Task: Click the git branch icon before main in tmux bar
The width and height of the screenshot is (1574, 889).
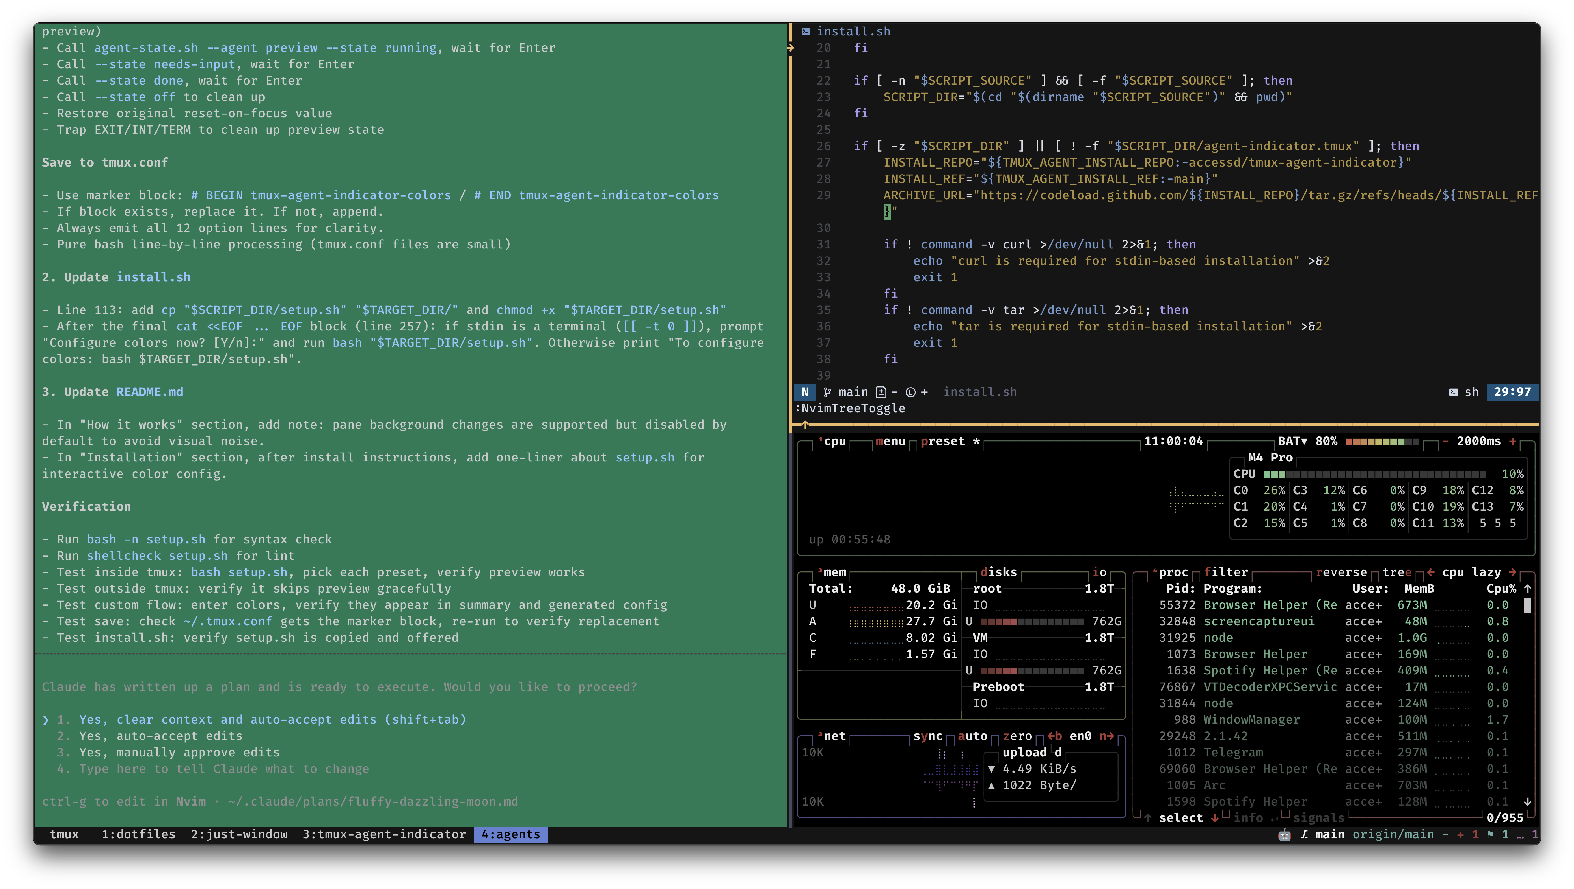Action: coord(1304,834)
